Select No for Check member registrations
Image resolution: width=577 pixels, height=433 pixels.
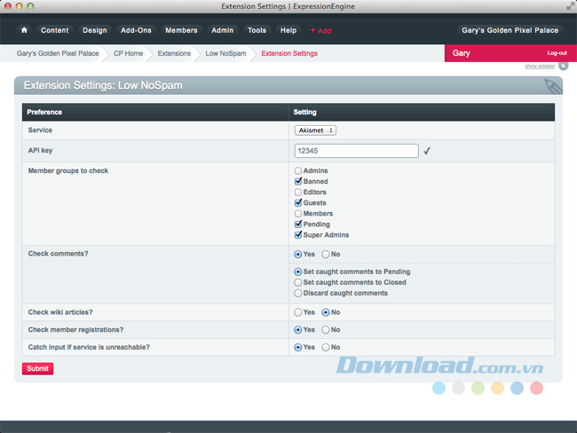pos(326,330)
